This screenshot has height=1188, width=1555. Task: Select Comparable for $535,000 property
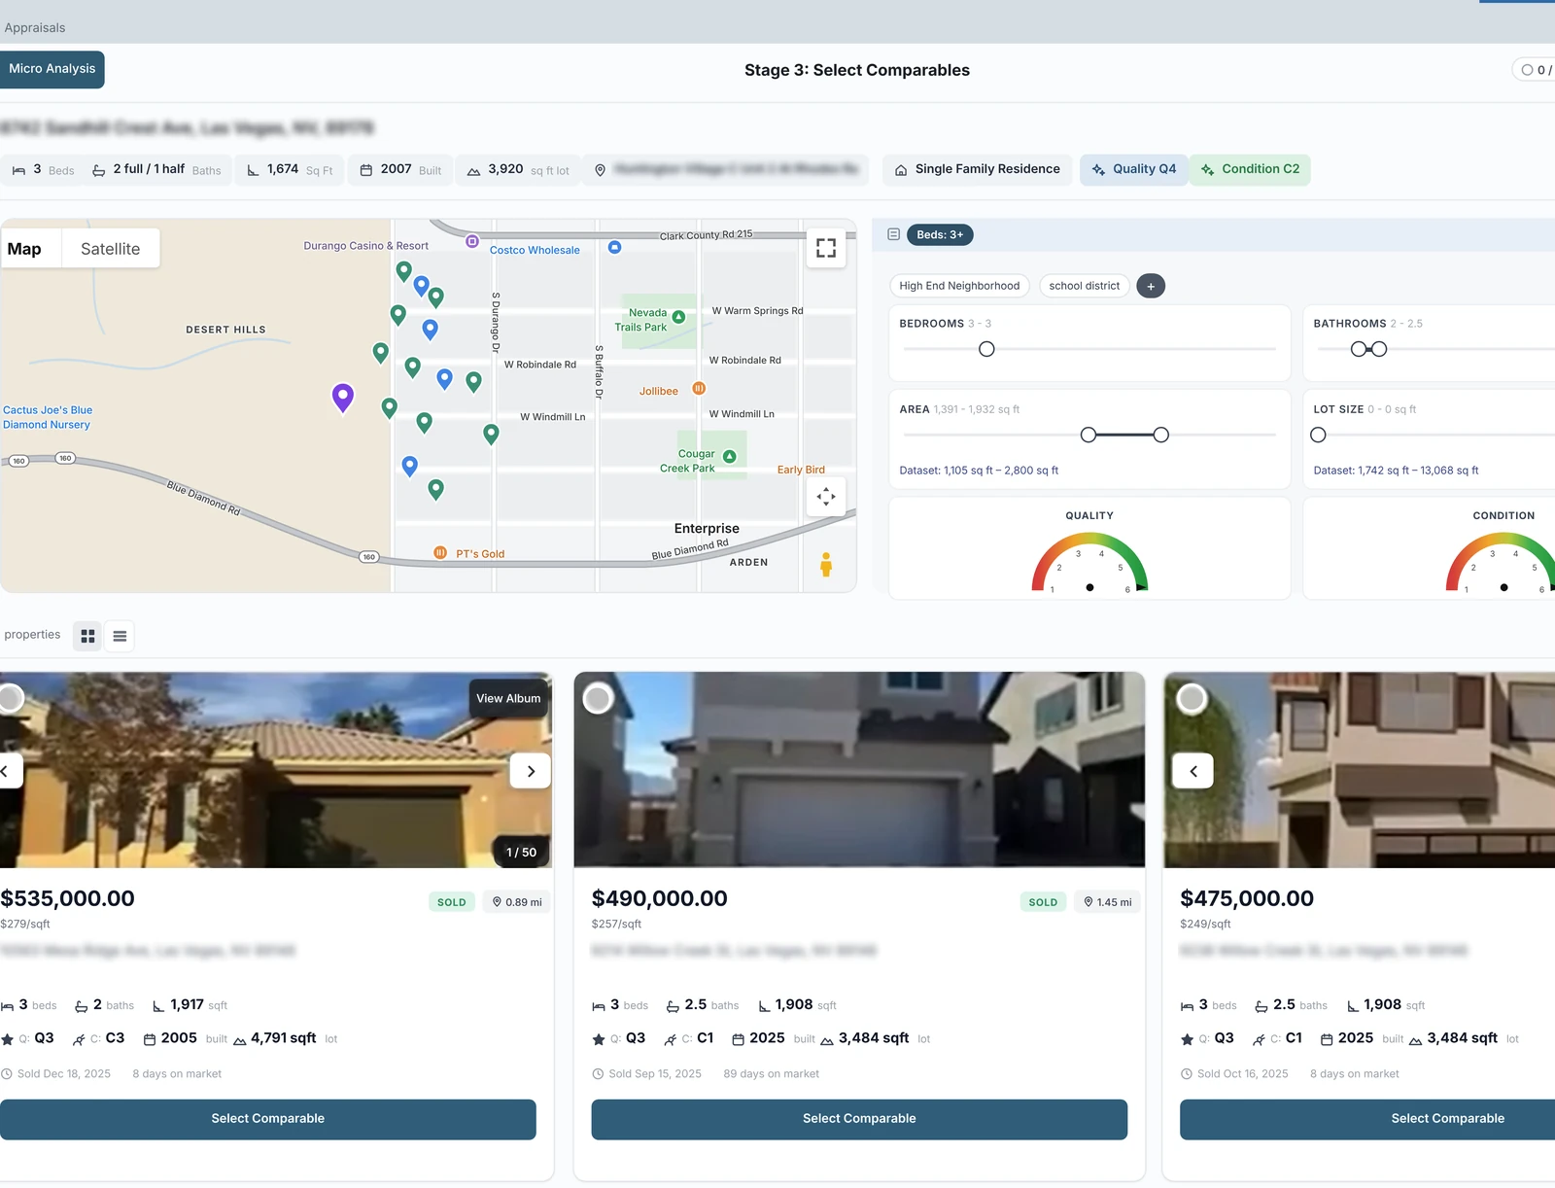pyautogui.click(x=268, y=1119)
